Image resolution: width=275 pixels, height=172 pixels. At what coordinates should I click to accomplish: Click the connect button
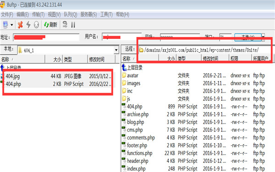[x=248, y=37]
